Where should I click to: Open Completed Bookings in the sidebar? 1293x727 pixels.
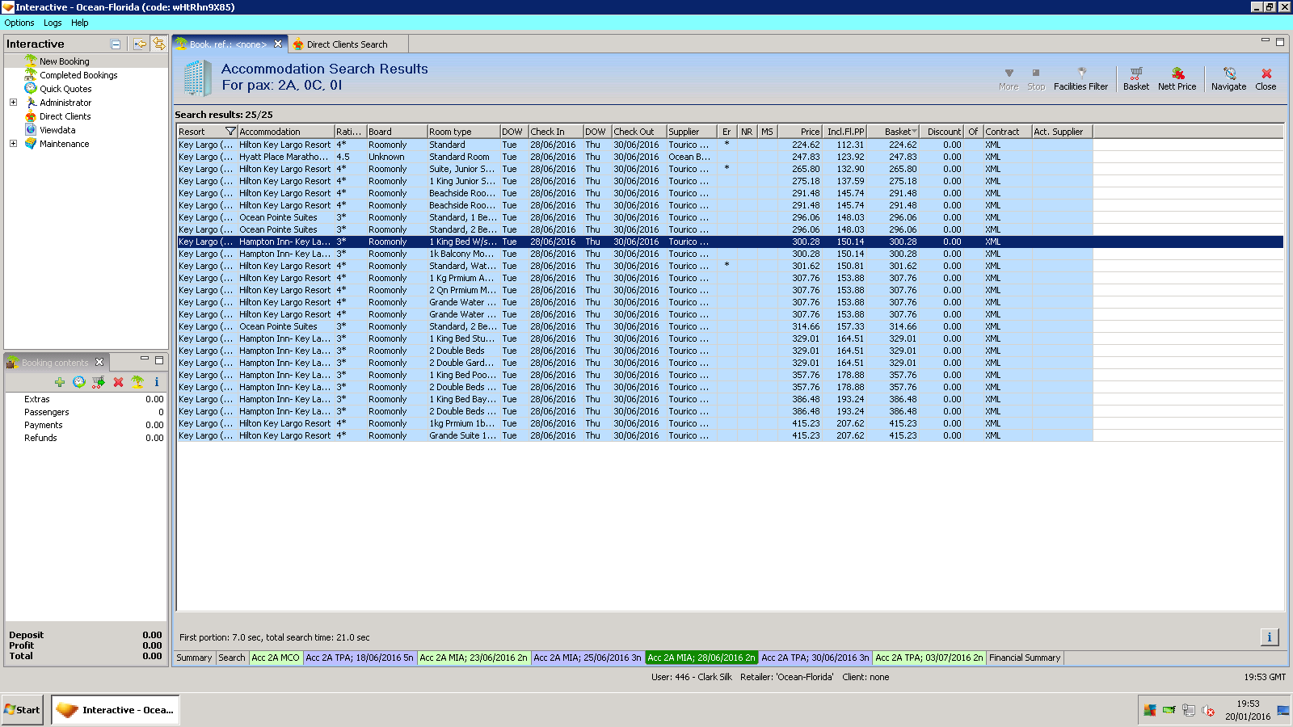78,75
